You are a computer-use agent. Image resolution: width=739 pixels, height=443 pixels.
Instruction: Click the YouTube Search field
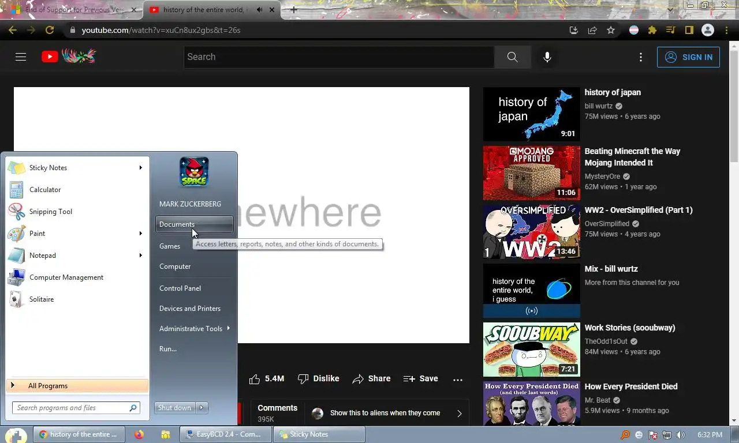pyautogui.click(x=339, y=57)
